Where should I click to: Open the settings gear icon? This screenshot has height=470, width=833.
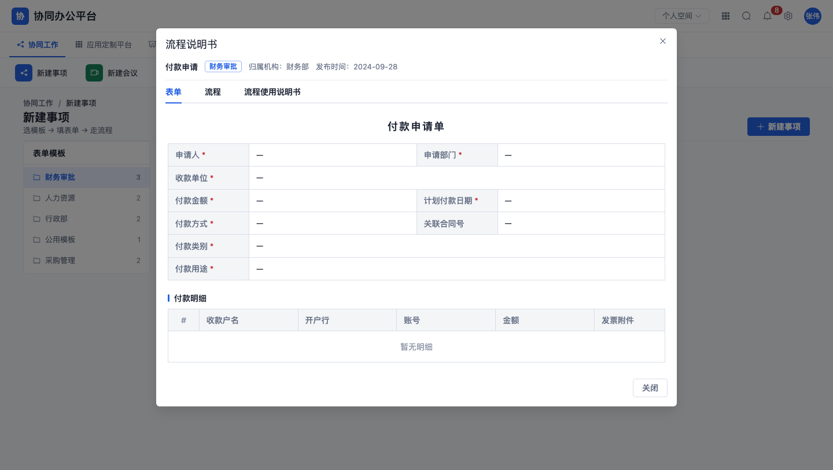click(x=788, y=16)
